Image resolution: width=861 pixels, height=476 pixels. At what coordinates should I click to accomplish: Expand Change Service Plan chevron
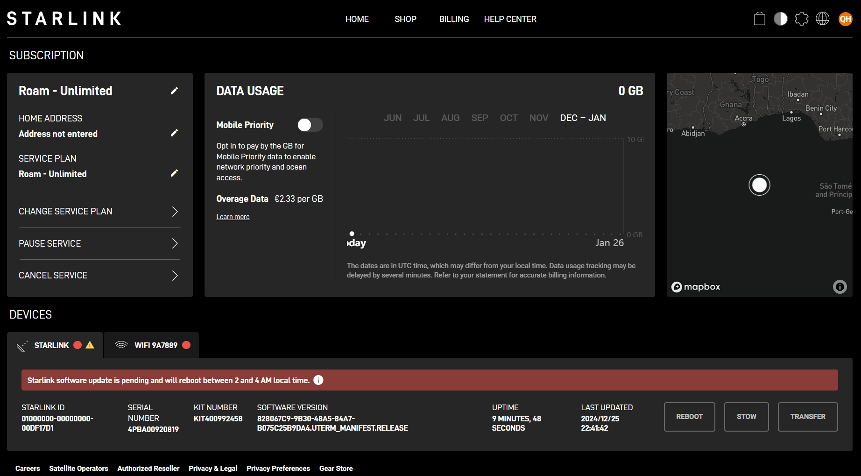click(175, 212)
